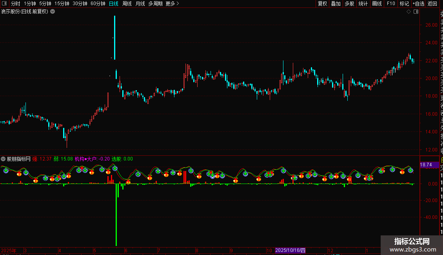Click the 复权 adjustment button
Viewport: 443px width, 255px height.
pos(322,4)
